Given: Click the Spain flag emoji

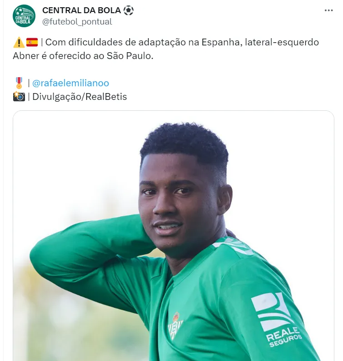Looking at the screenshot, I should click(32, 42).
